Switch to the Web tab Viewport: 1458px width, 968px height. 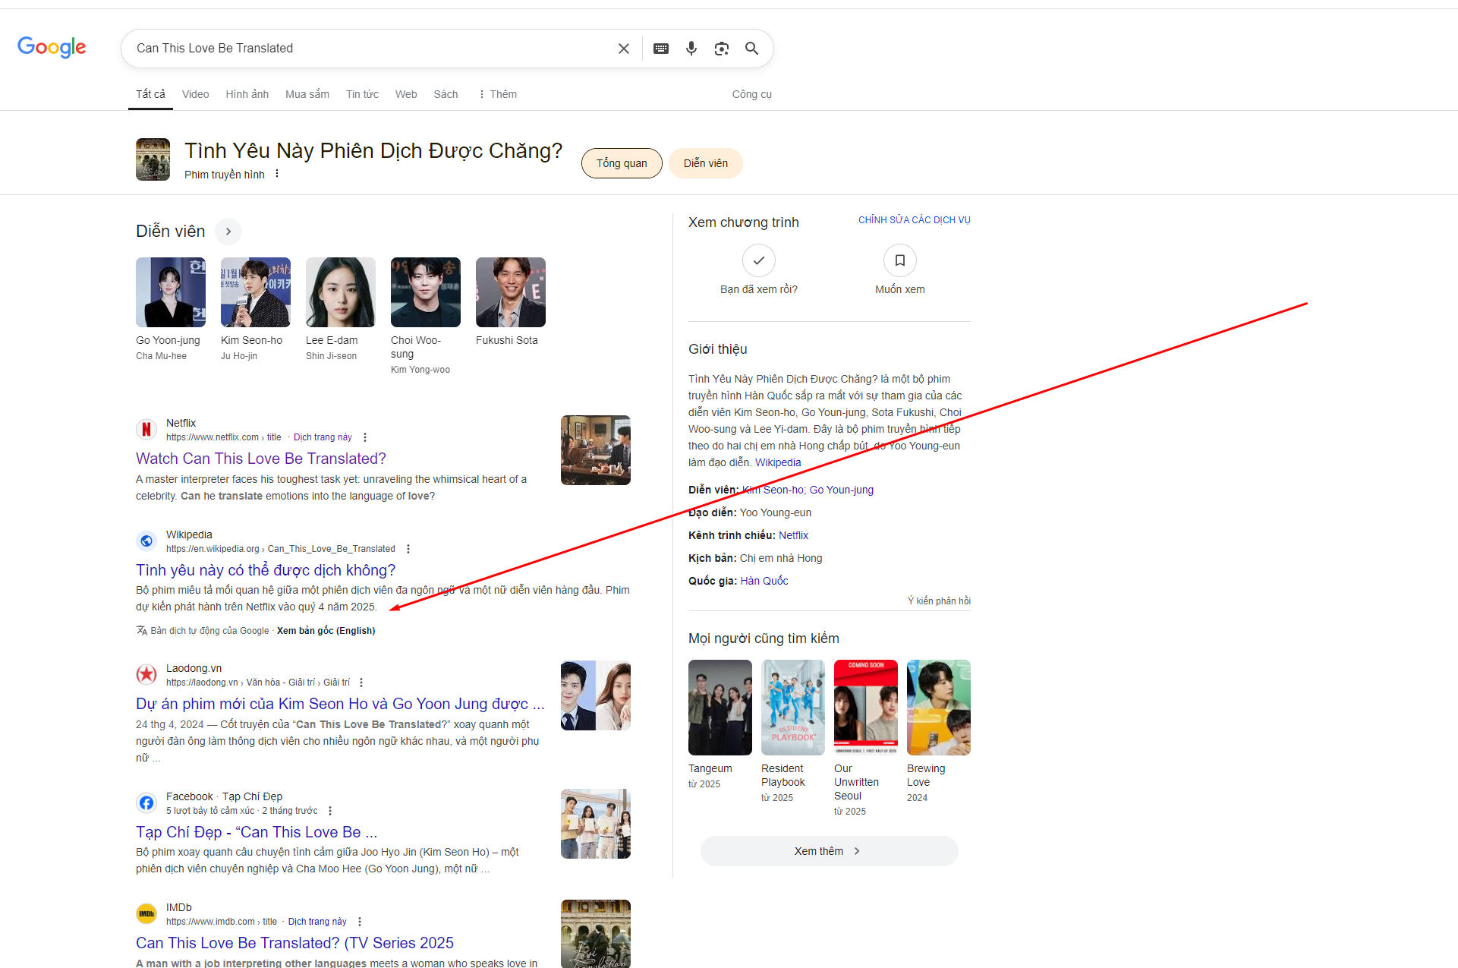click(406, 94)
